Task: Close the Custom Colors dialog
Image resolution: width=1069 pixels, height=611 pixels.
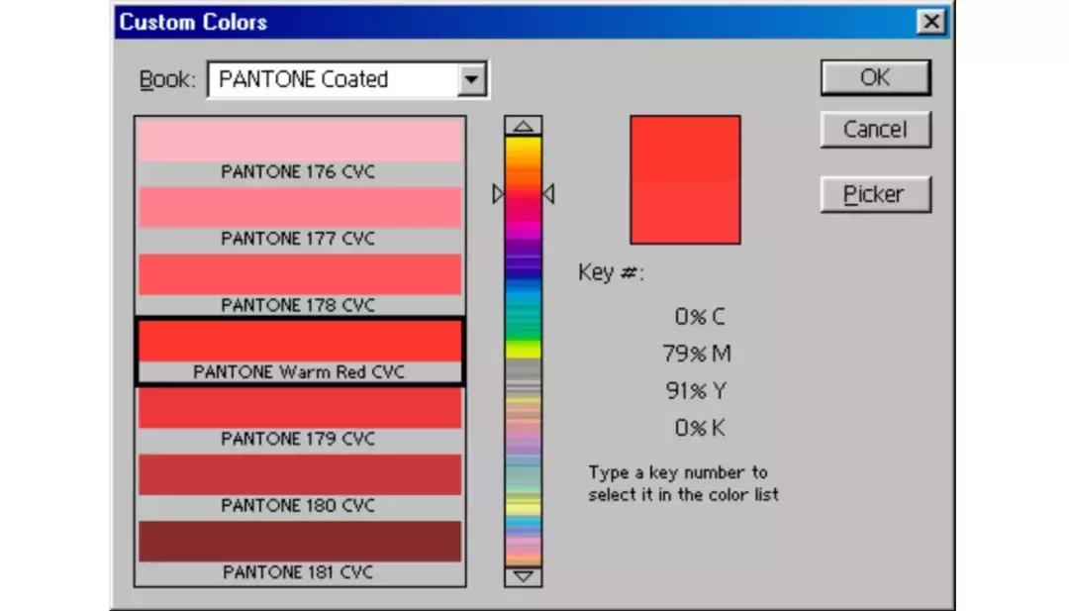Action: coord(930,22)
